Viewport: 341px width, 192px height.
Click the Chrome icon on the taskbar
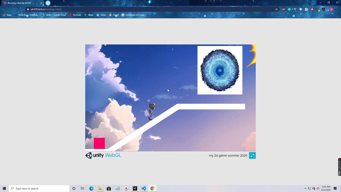(152, 189)
